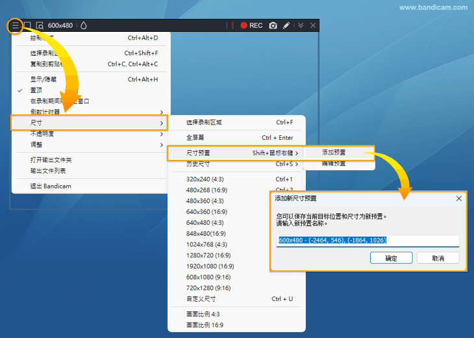
Task: Select 显示/隐藏 menu entry
Action: pyautogui.click(x=91, y=79)
